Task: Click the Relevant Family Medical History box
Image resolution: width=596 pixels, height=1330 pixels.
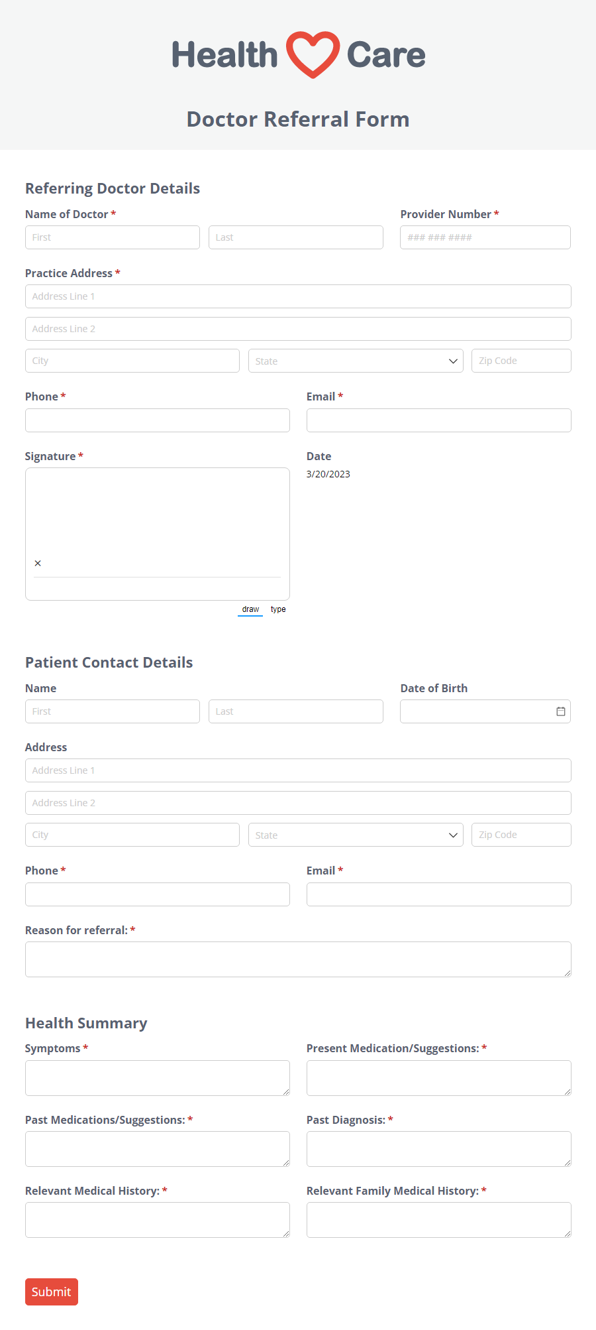Action: point(439,1220)
